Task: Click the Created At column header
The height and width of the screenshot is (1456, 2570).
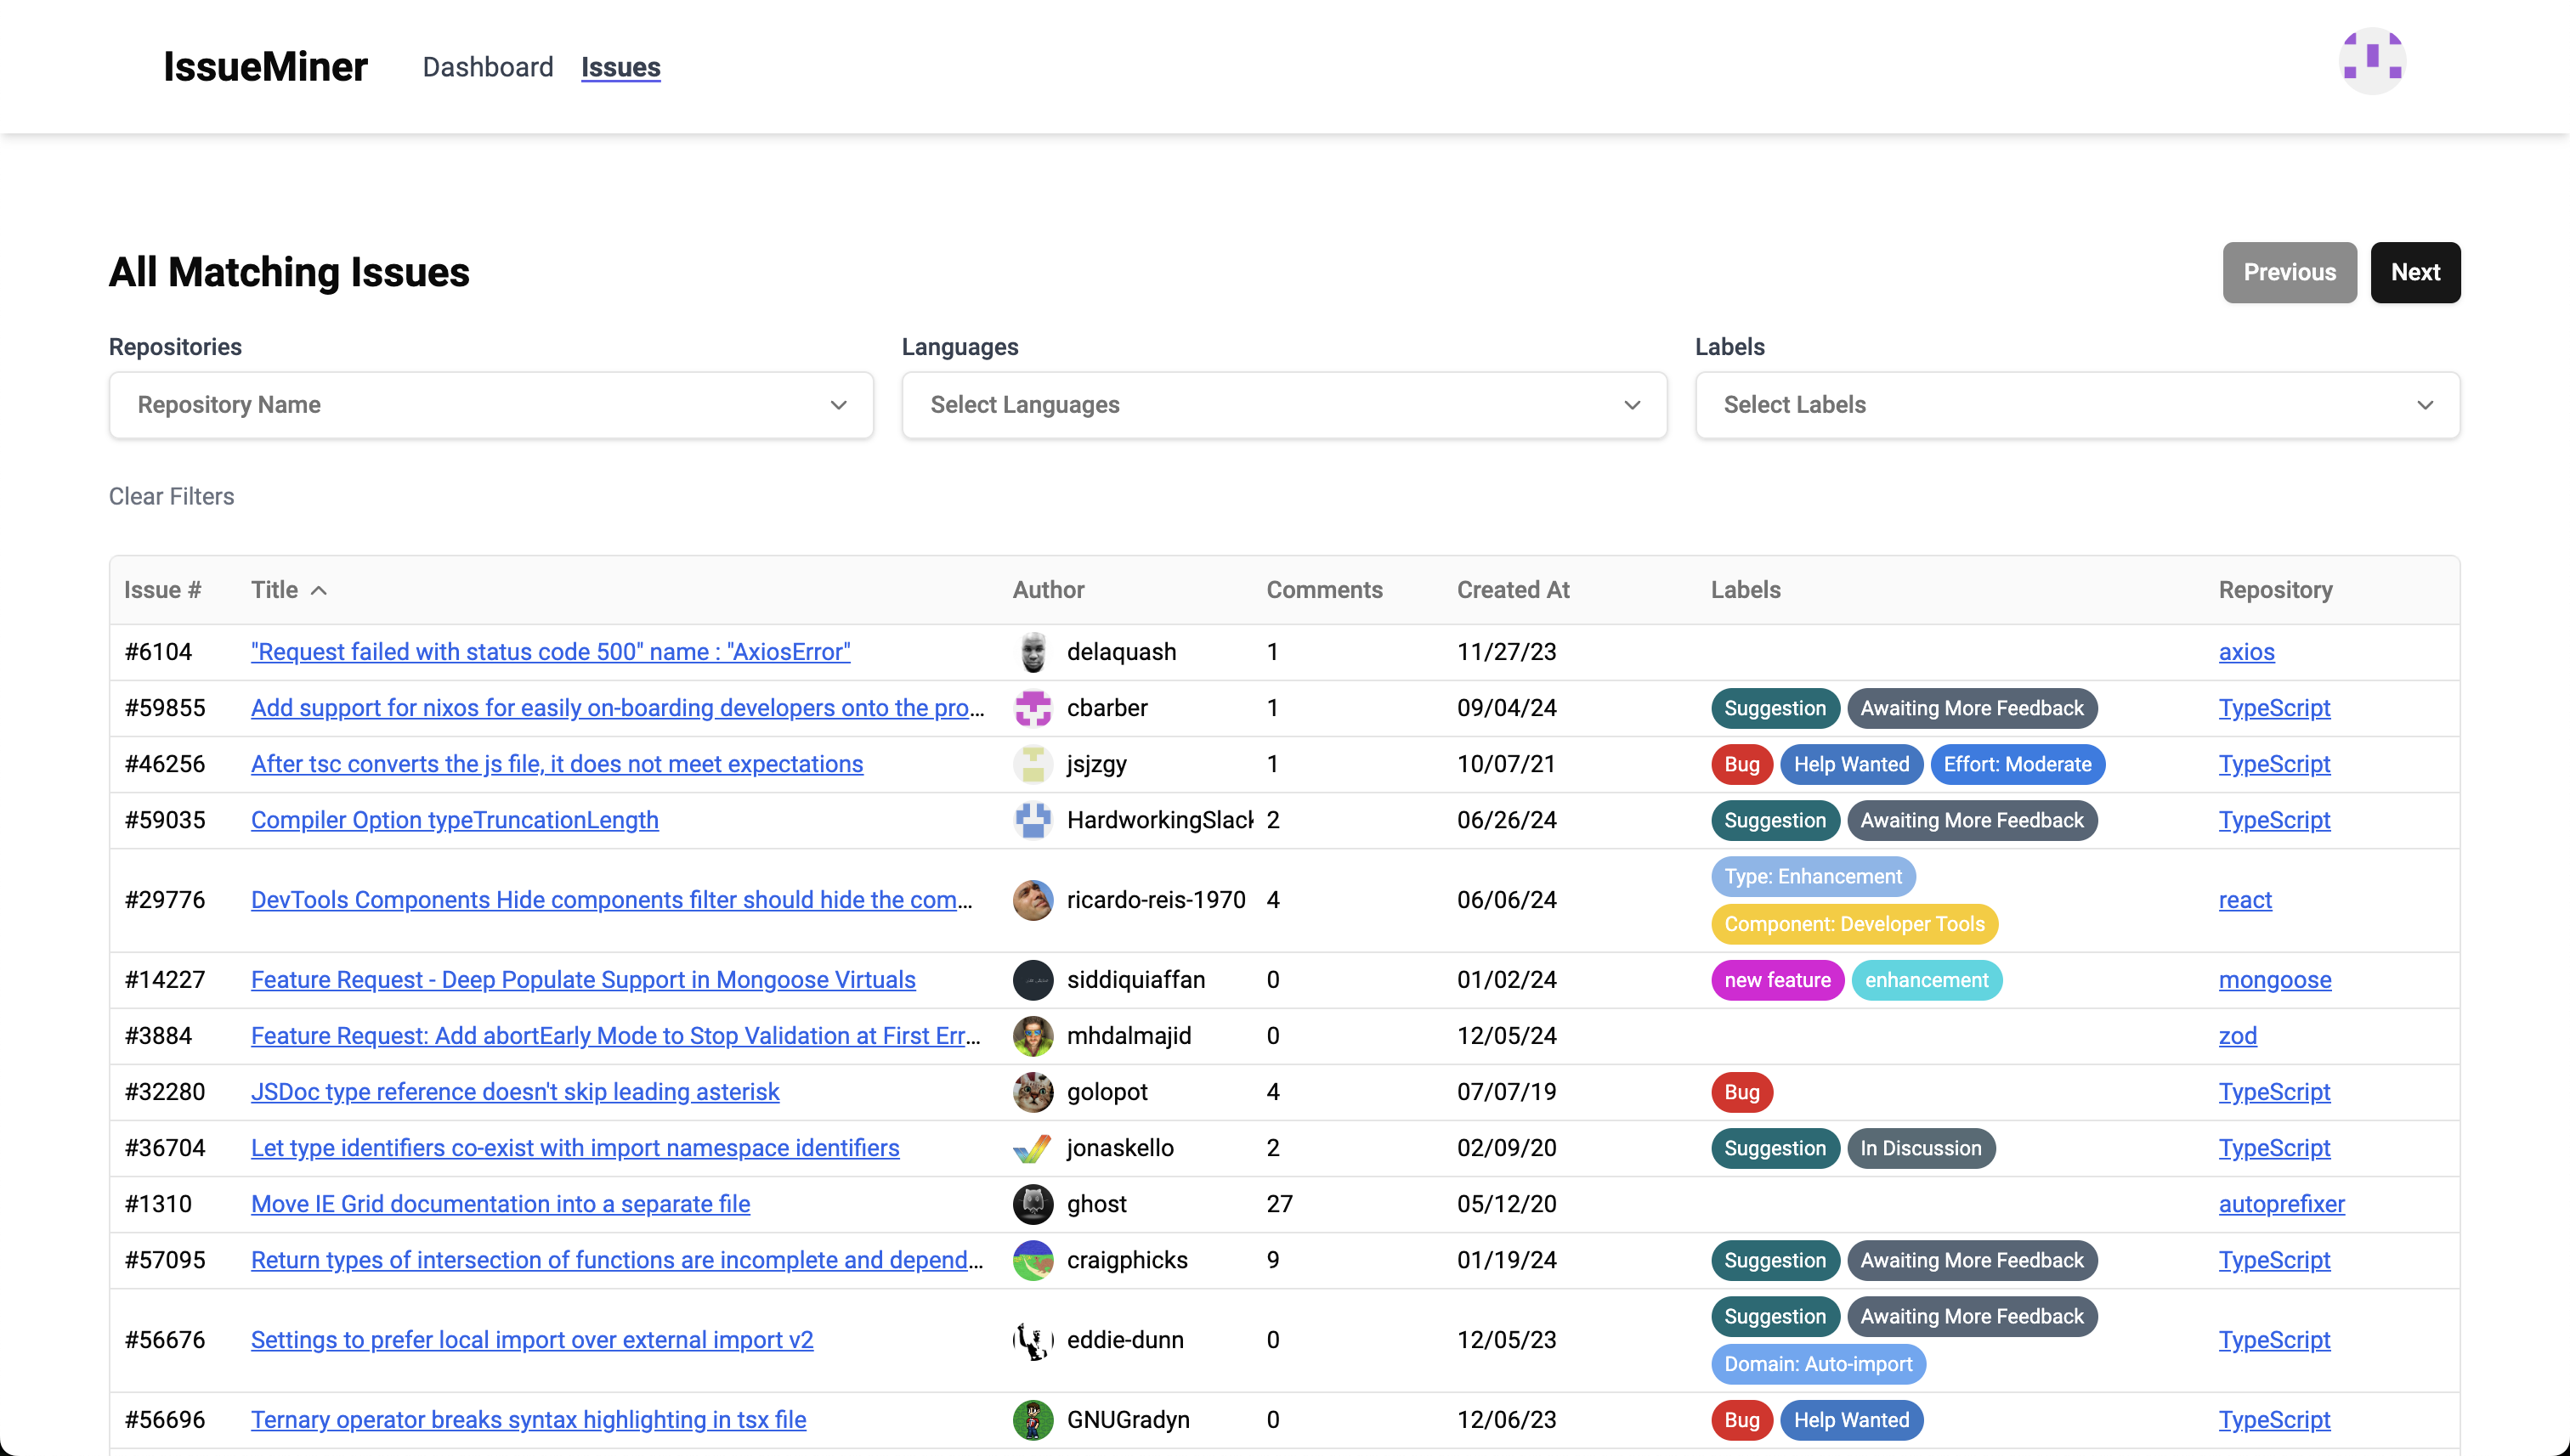Action: coord(1513,590)
